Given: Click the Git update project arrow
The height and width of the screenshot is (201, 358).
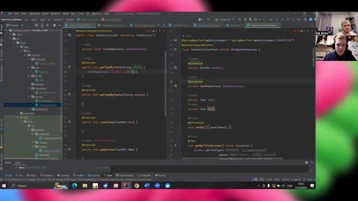Looking at the screenshot, I should (x=277, y=20).
